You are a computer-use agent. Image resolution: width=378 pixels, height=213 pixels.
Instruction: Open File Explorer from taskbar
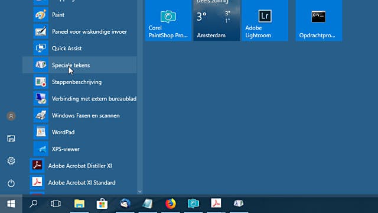click(x=79, y=204)
